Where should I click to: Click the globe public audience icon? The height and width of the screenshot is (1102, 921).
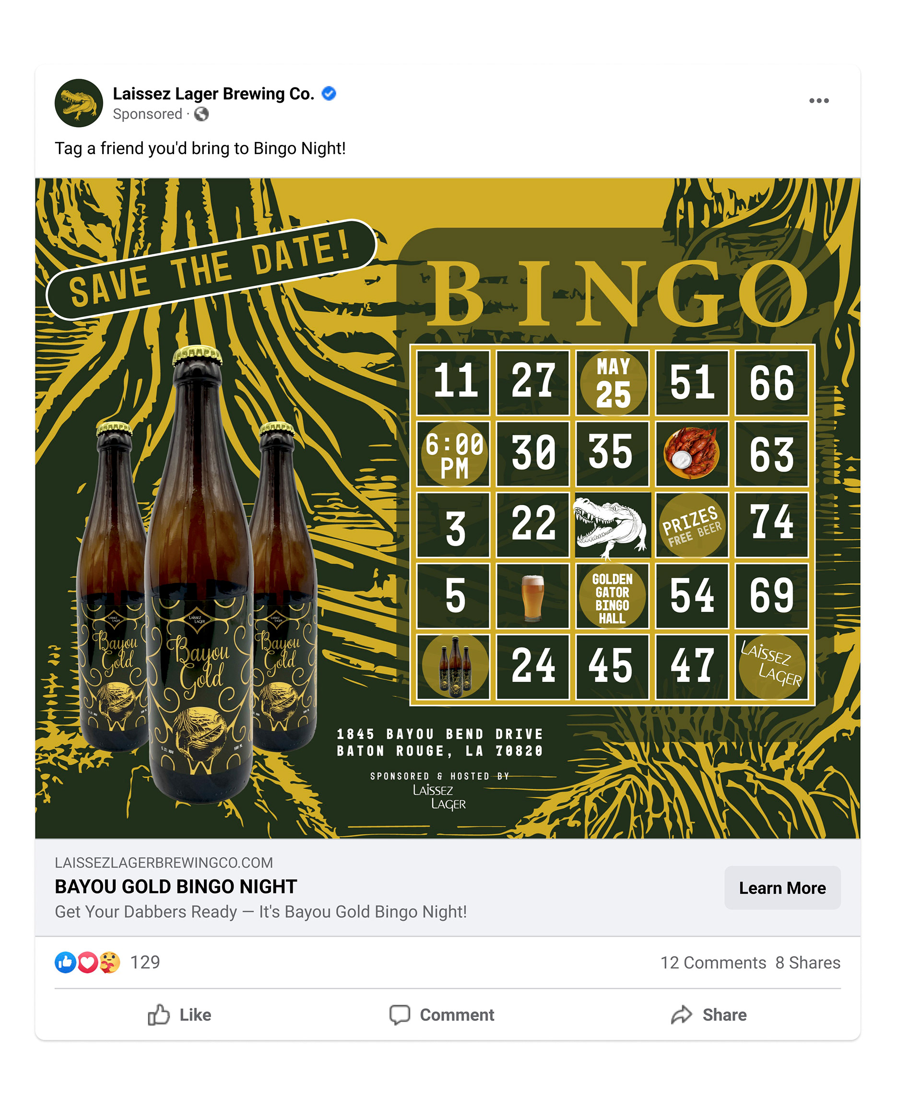click(x=201, y=114)
